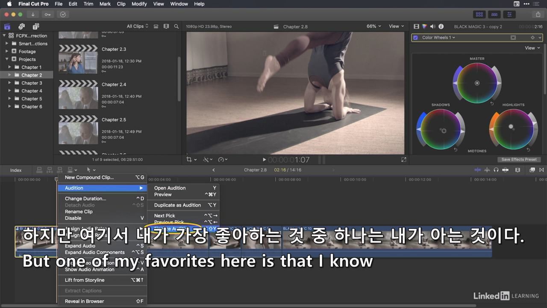Play the viewer with the play button
547x308 pixels.
[x=264, y=160]
